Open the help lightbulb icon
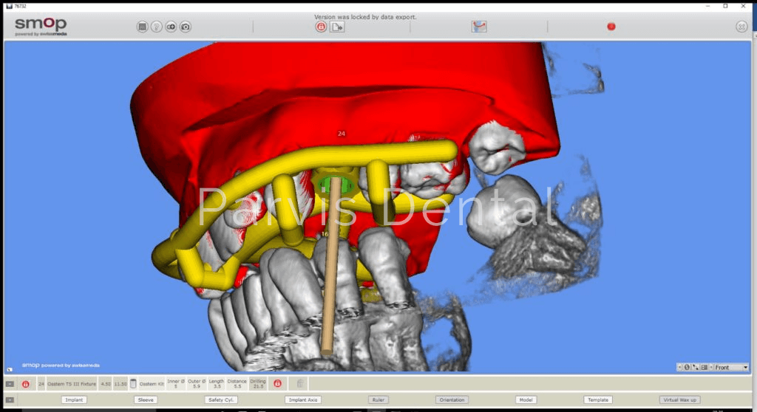 point(157,27)
